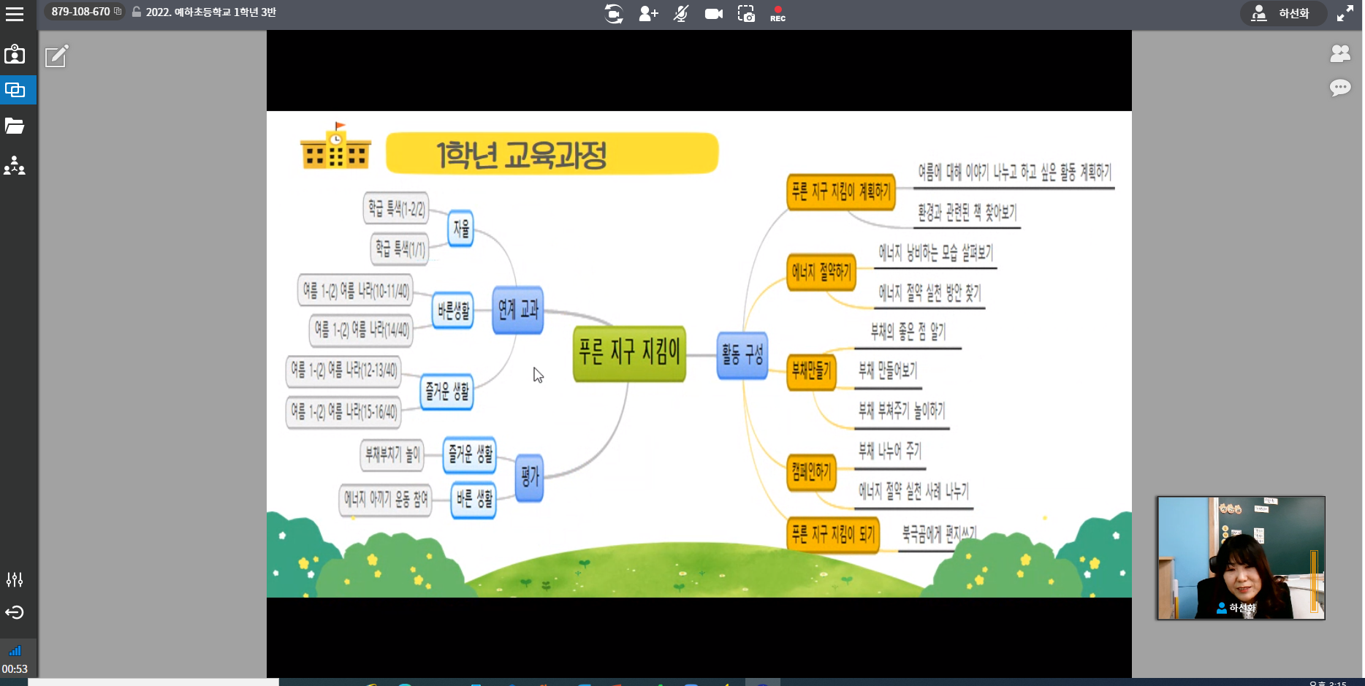
Task: Open chat speech bubble icon
Action: point(1340,88)
